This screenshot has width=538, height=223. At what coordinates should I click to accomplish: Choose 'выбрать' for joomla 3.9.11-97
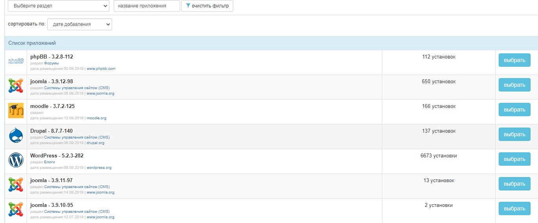[x=514, y=184]
